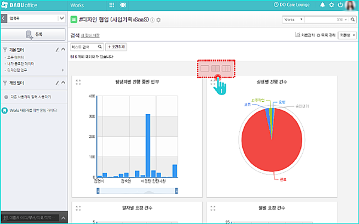Edit 기본필터 with pencil icon

(x=57, y=50)
